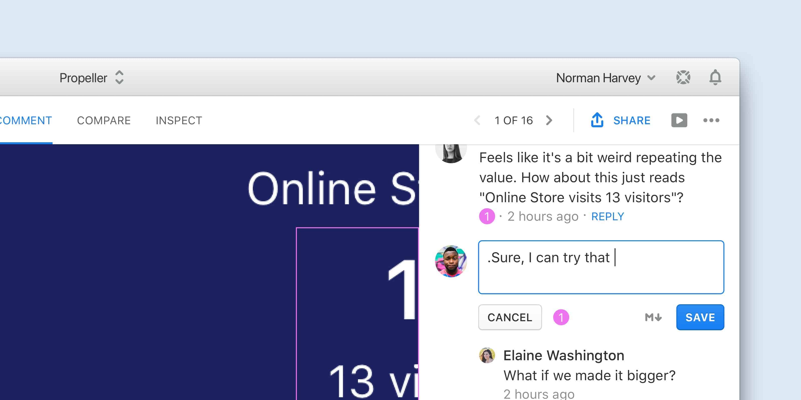
Task: Click the CANCEL button
Action: click(509, 317)
